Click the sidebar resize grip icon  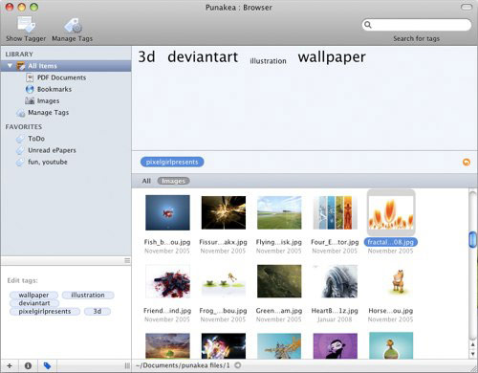pyautogui.click(x=127, y=365)
